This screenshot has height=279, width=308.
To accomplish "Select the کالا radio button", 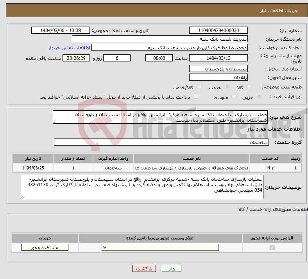I will tap(249, 87).
